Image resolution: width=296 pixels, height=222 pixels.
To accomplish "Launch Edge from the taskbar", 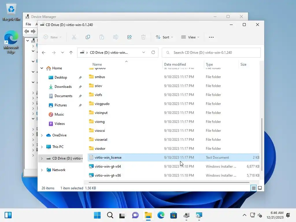I will click(x=161, y=215).
